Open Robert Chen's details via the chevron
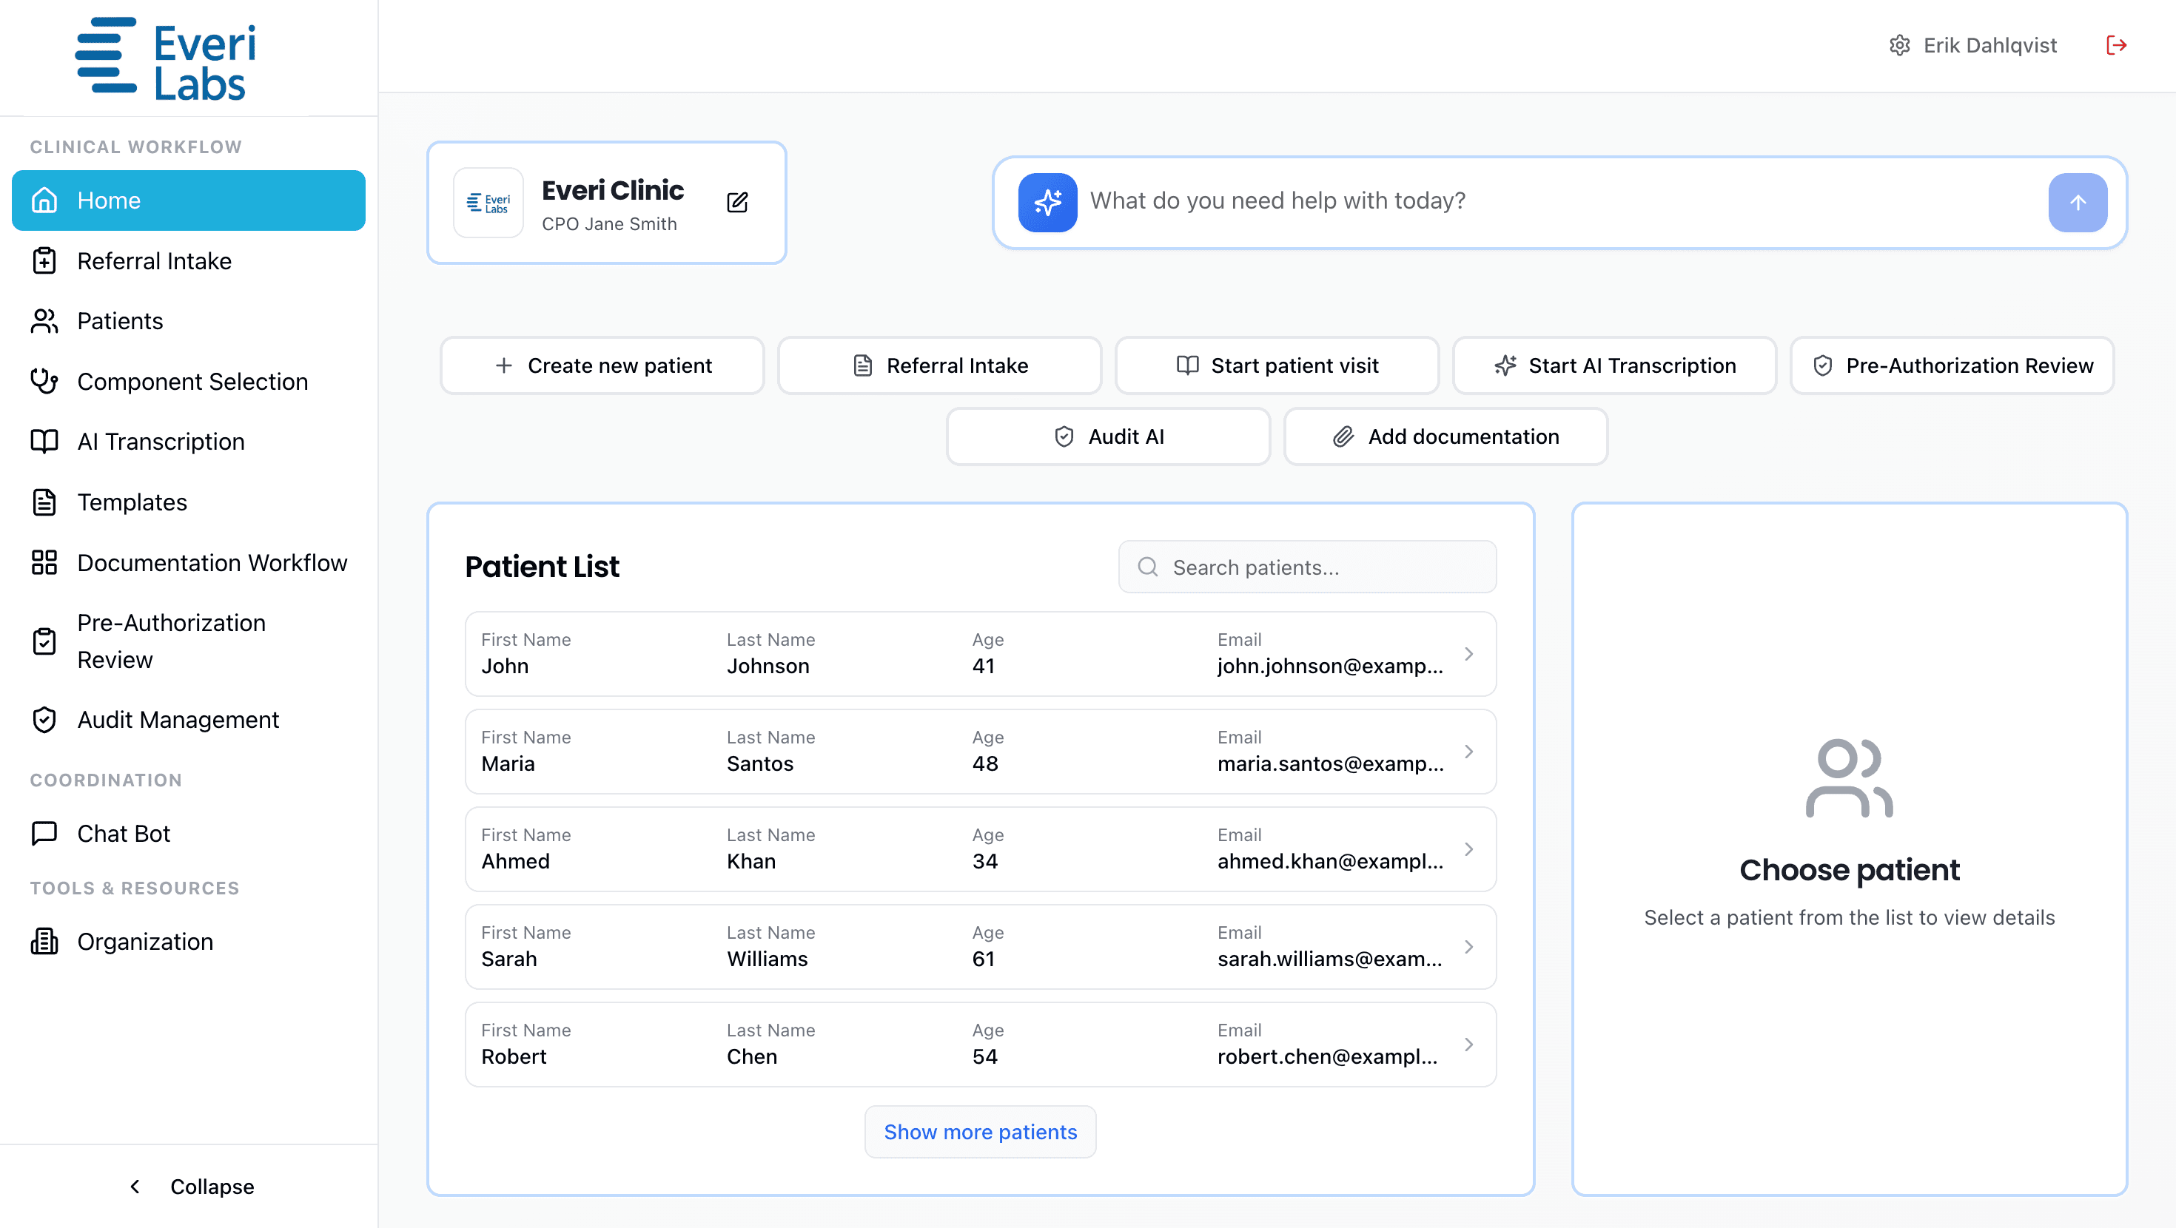Image resolution: width=2176 pixels, height=1228 pixels. (1468, 1045)
